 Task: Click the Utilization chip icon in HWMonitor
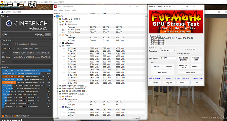[x=63, y=43]
